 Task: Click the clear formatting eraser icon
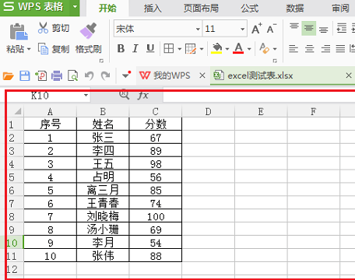tap(264, 48)
